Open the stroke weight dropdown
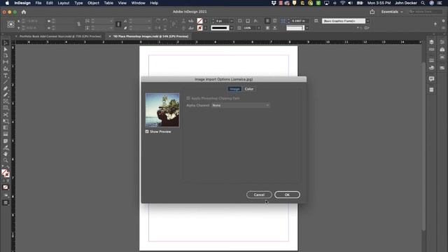The width and height of the screenshot is (448, 252). pyautogui.click(x=232, y=21)
